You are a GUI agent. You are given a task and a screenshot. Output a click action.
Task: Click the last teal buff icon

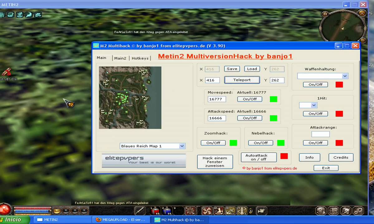tap(38, 14)
